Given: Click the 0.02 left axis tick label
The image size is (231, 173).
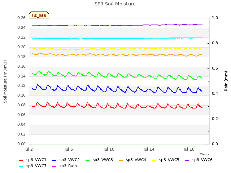Looking at the screenshot, I should (x=22, y=134).
